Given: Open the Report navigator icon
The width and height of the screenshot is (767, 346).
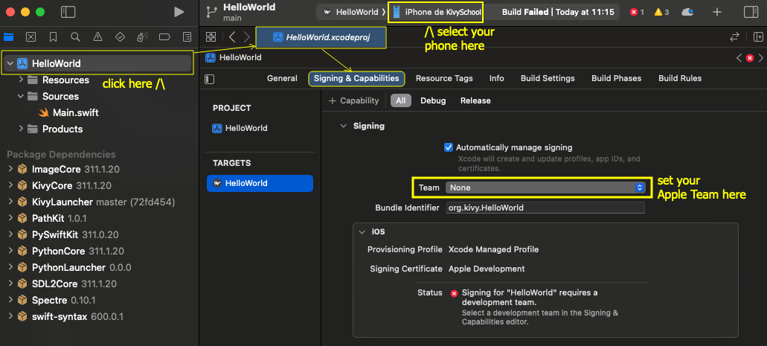Looking at the screenshot, I should point(187,36).
